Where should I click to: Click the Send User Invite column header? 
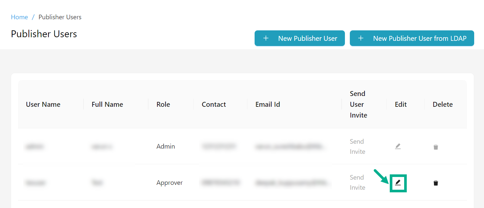(358, 104)
